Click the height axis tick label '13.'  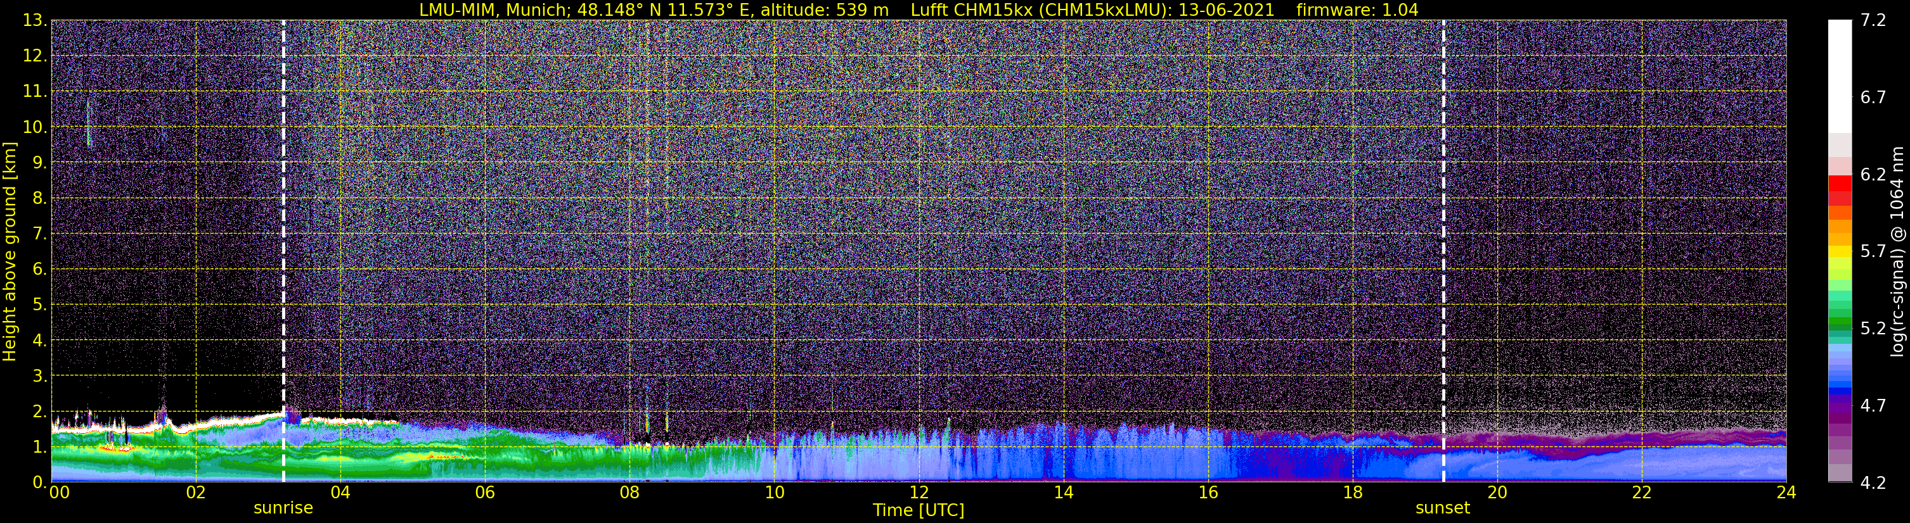(35, 20)
